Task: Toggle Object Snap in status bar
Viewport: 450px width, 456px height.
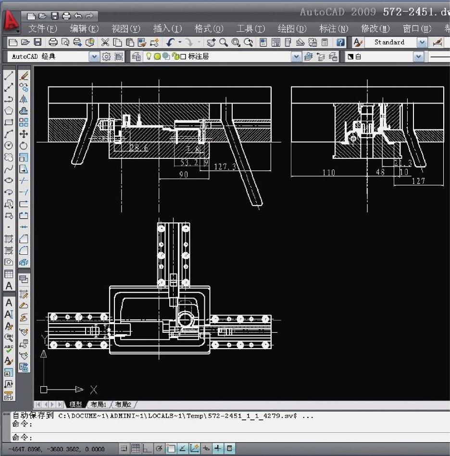Action: 171,448
